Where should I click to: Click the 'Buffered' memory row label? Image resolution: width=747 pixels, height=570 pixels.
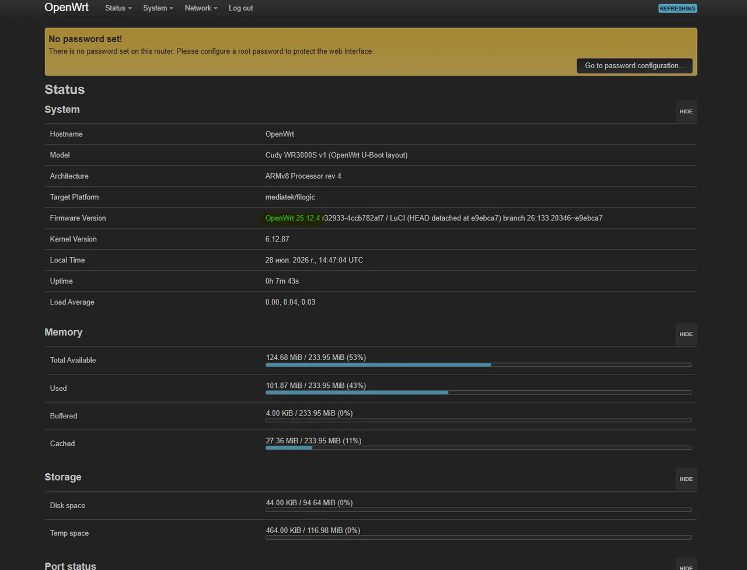[x=64, y=416]
